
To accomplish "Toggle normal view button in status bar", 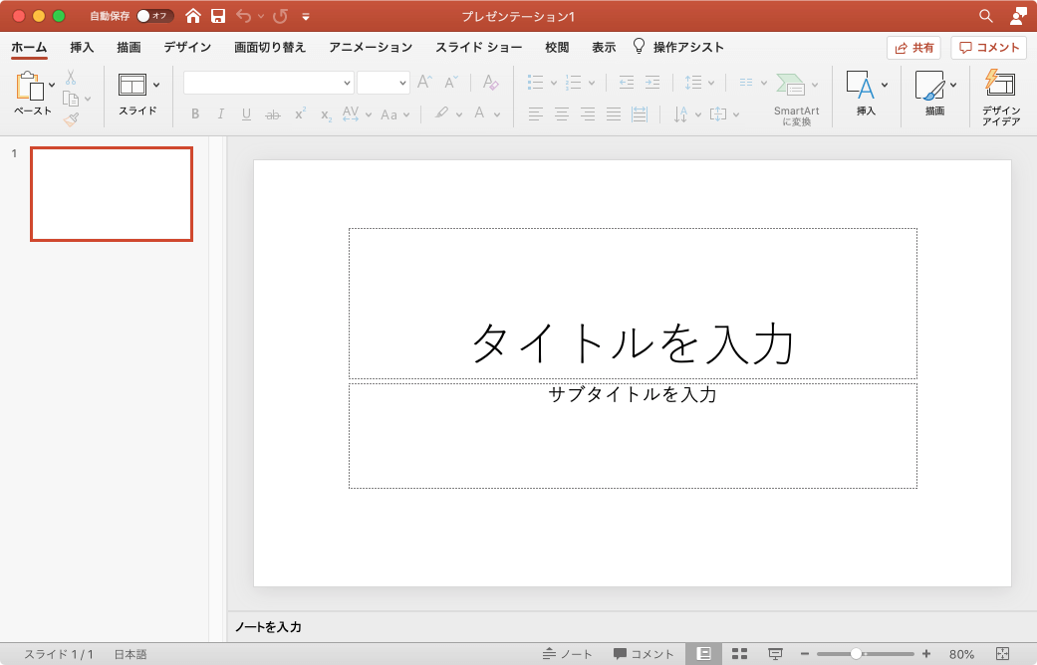I will 703,654.
